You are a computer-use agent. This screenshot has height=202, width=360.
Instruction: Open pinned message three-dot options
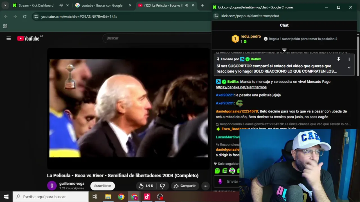pos(349,59)
